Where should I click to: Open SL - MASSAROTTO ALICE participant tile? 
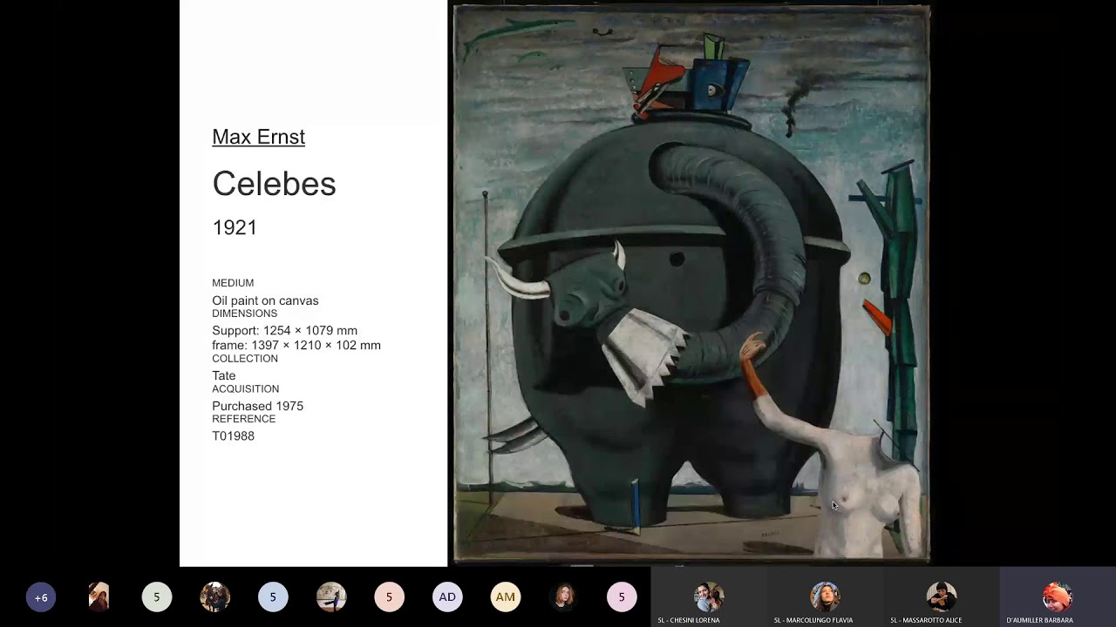pyautogui.click(x=941, y=597)
